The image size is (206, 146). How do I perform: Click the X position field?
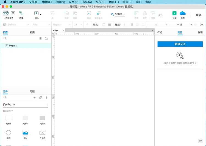pos(152,24)
